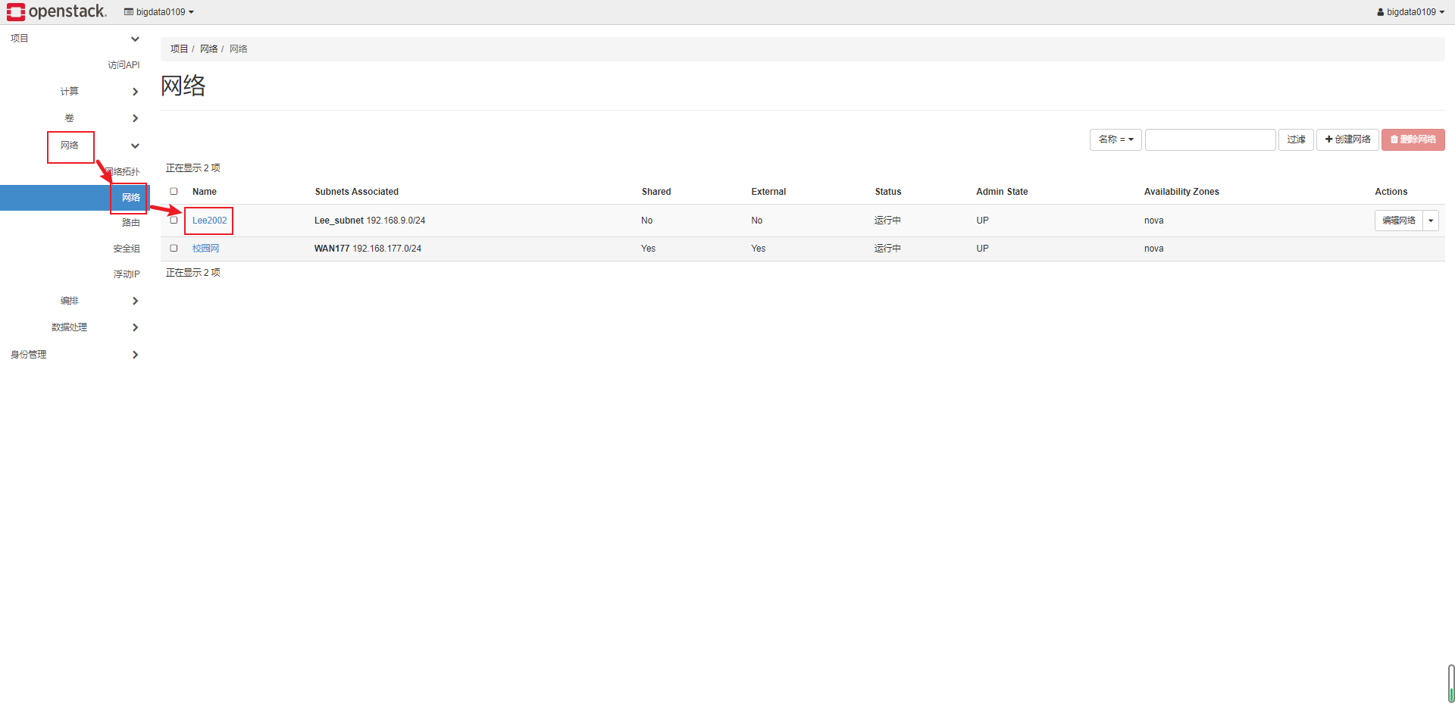
Task: Click the first 网络 breadcrumb link
Action: pyautogui.click(x=208, y=49)
